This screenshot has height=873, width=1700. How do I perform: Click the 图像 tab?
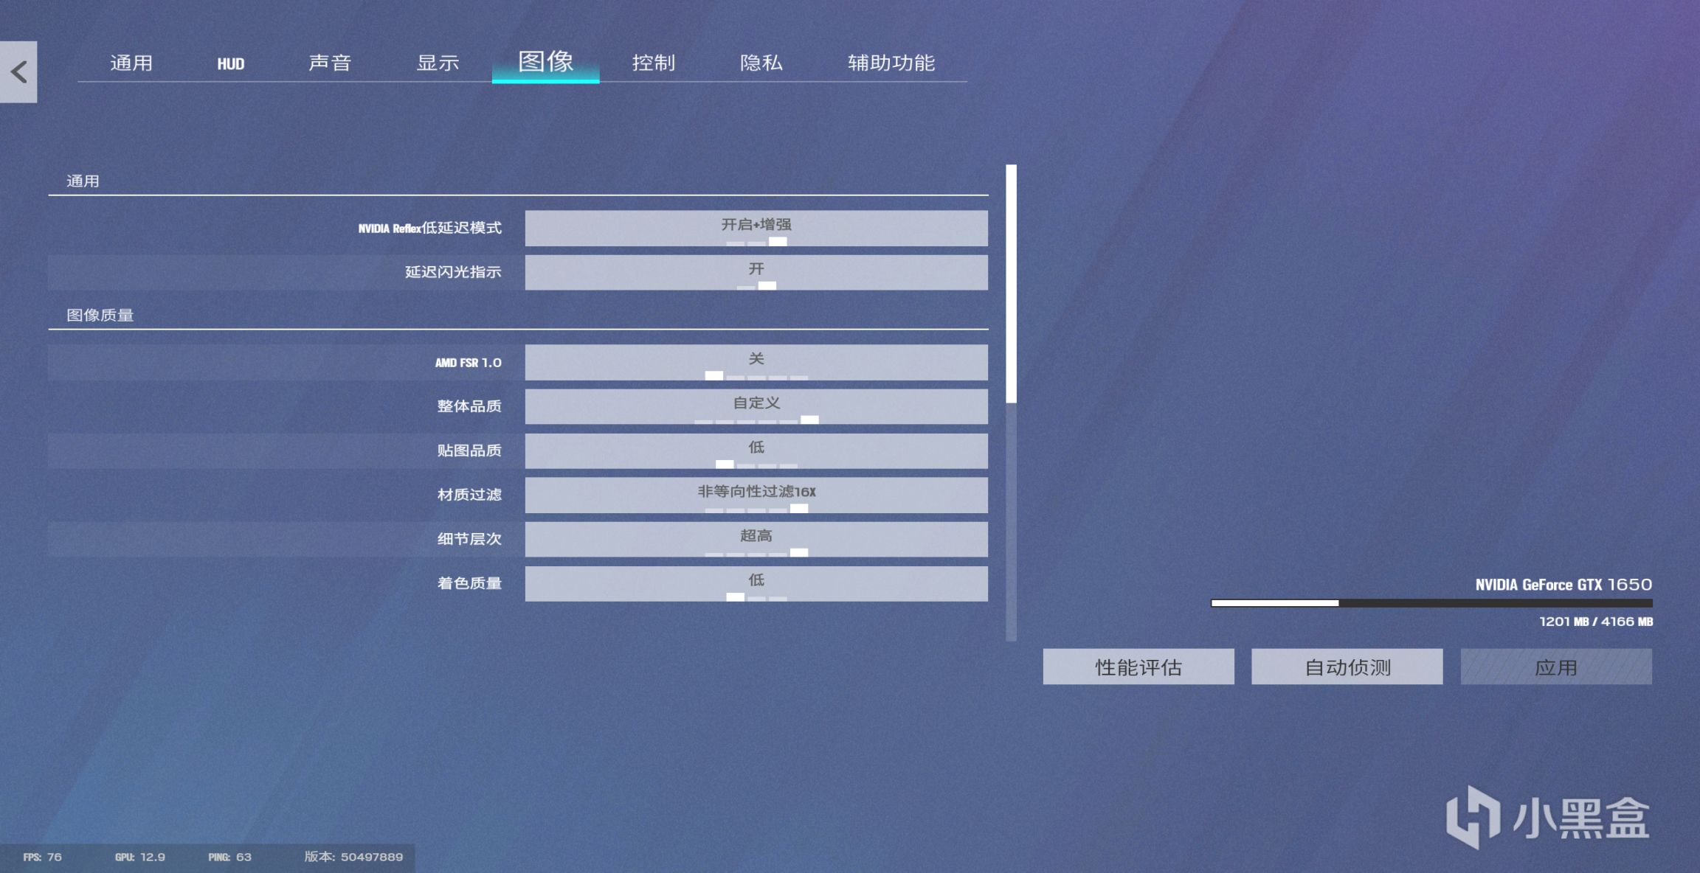tap(545, 63)
